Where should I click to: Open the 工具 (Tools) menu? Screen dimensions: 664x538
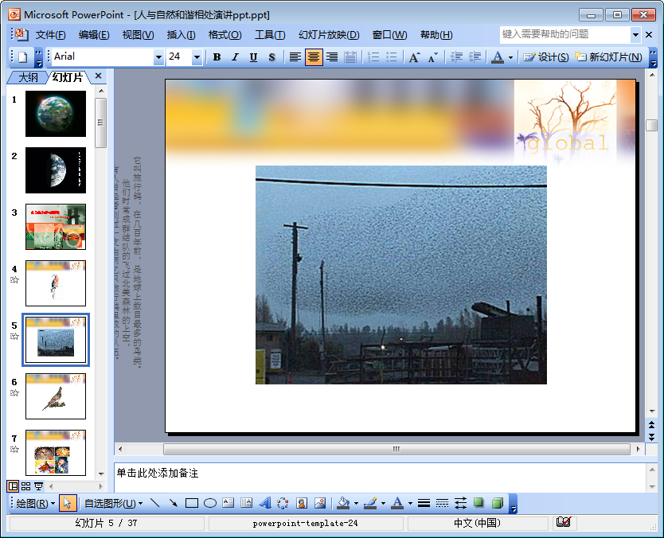[270, 35]
